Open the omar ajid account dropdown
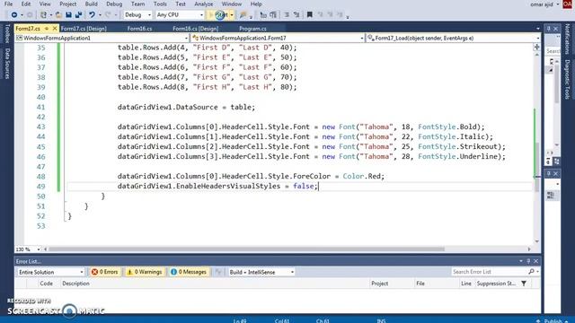The image size is (575, 323). [x=544, y=4]
